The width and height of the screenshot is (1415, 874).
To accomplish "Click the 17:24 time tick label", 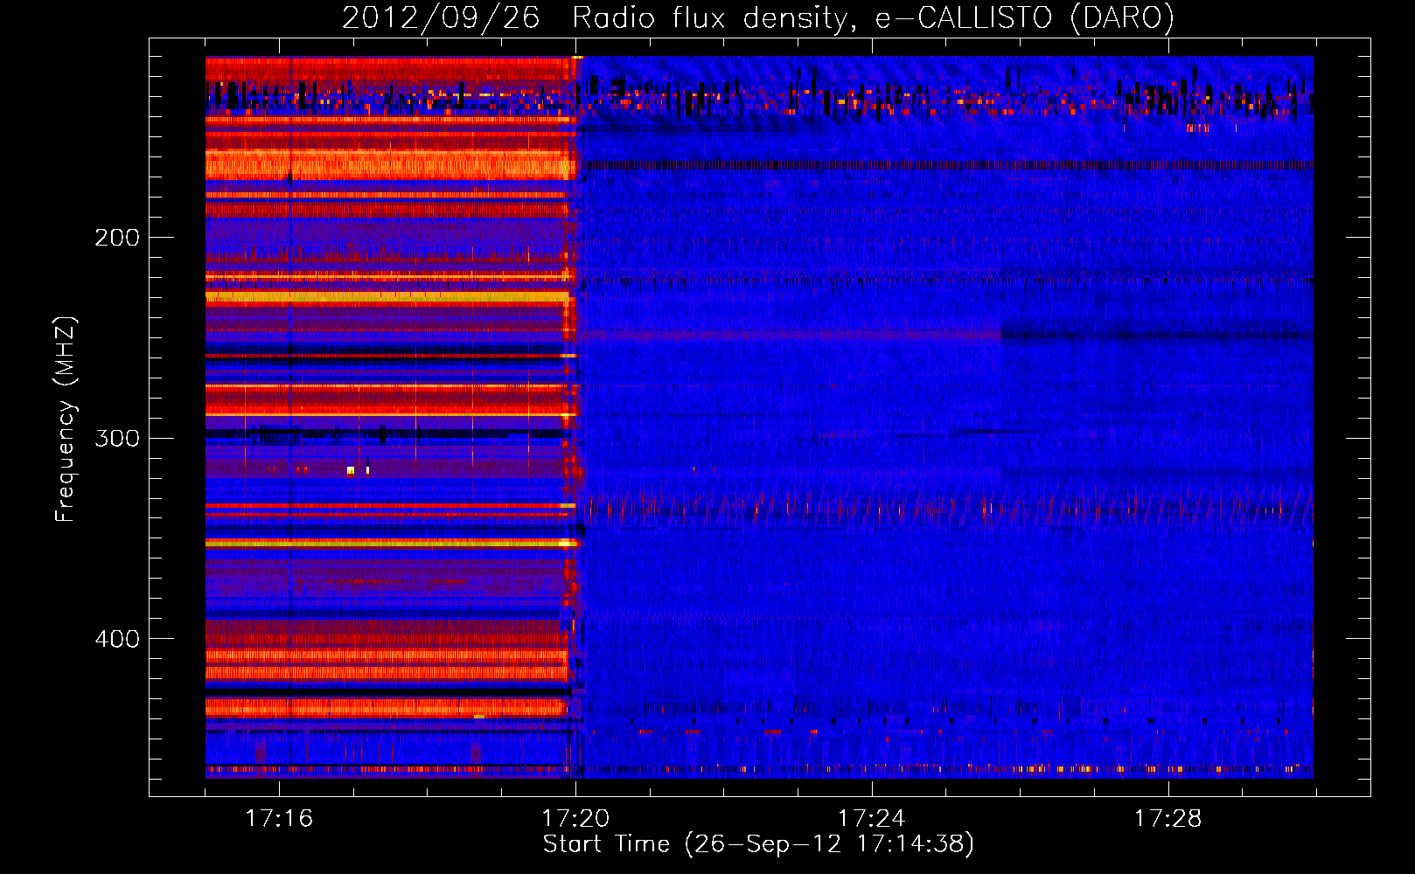I will click(871, 818).
